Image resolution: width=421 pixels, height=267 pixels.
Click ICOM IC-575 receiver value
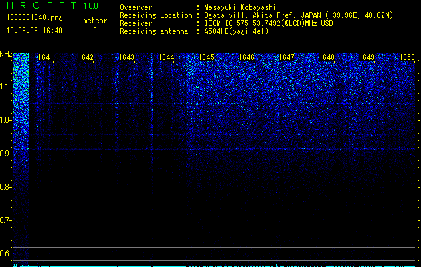268,23
